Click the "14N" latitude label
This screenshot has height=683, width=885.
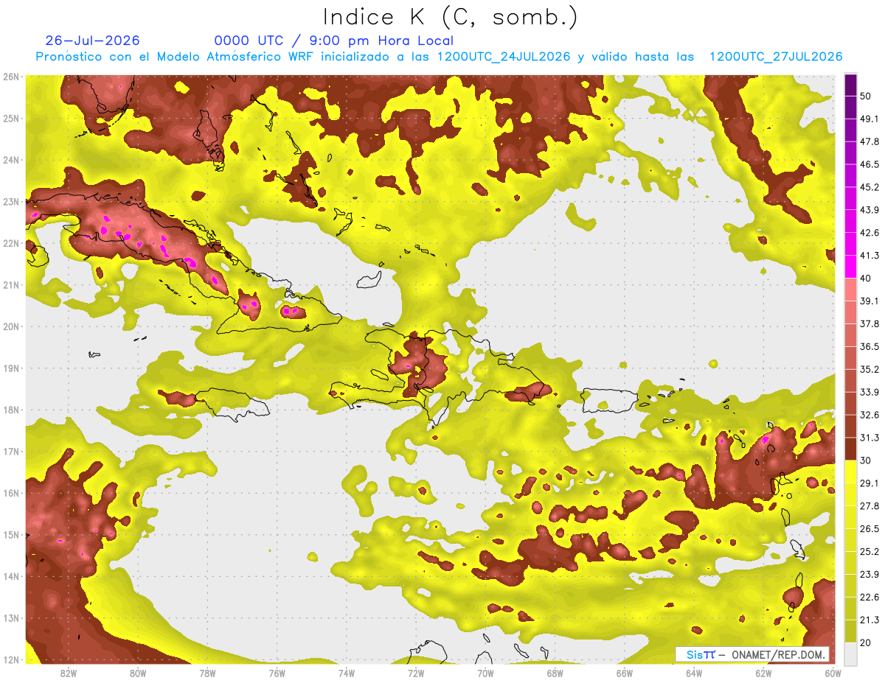pos(11,576)
